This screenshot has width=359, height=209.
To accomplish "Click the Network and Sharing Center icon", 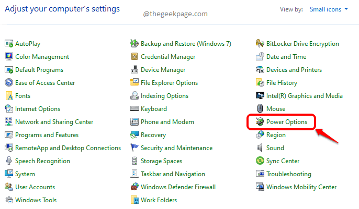I will click(x=9, y=122).
